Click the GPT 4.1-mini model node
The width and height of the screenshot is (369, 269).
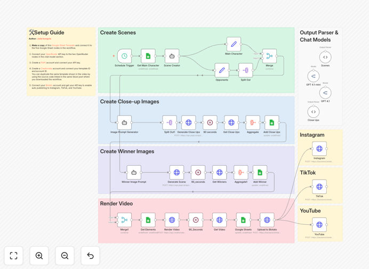(314, 76)
